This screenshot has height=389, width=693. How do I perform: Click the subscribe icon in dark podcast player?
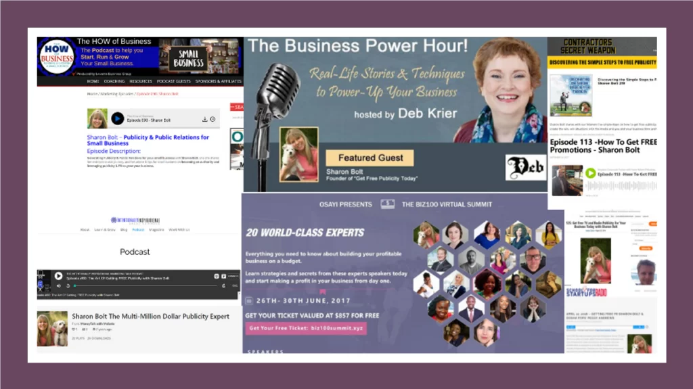[x=217, y=276]
